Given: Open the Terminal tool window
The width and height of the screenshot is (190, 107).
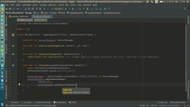Looking at the screenshot, I should 14,102.
